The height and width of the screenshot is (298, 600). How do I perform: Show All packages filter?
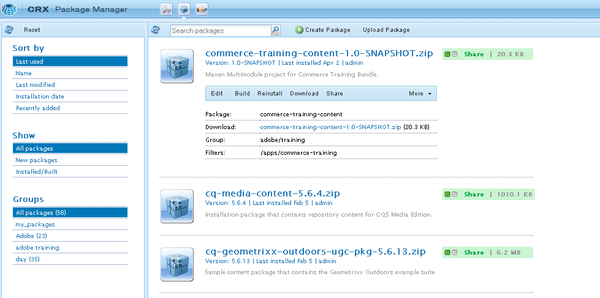[70, 148]
